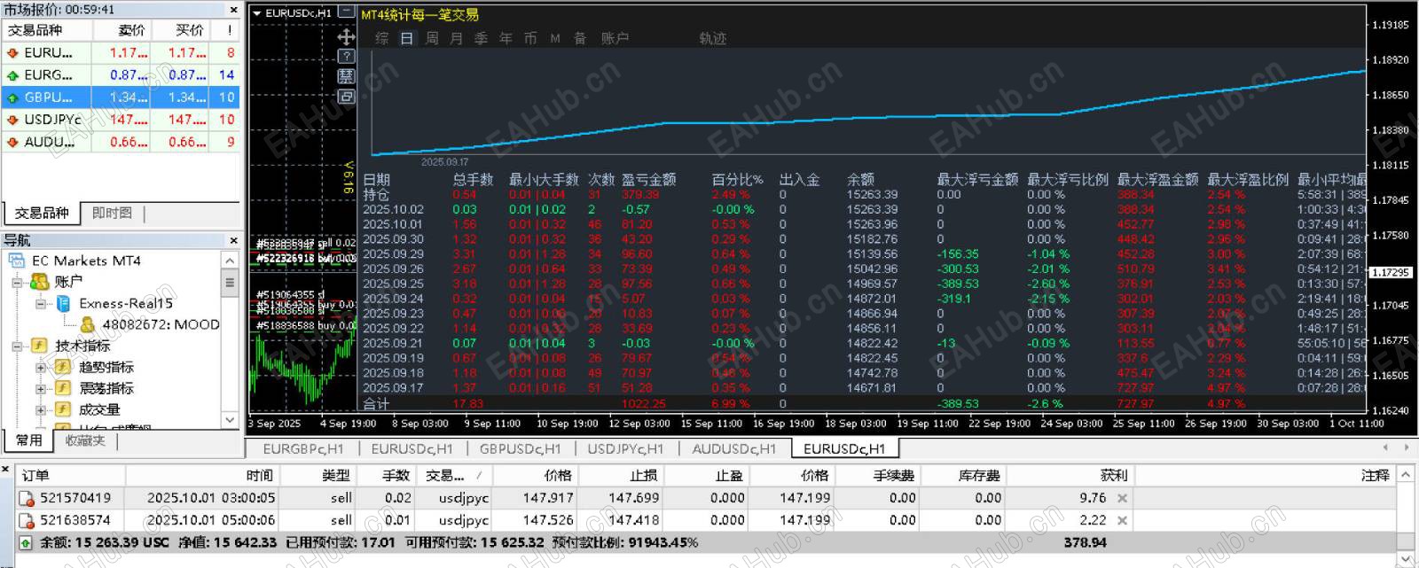1419x568 pixels.
Task: Click the M statistics button
Action: [x=555, y=38]
